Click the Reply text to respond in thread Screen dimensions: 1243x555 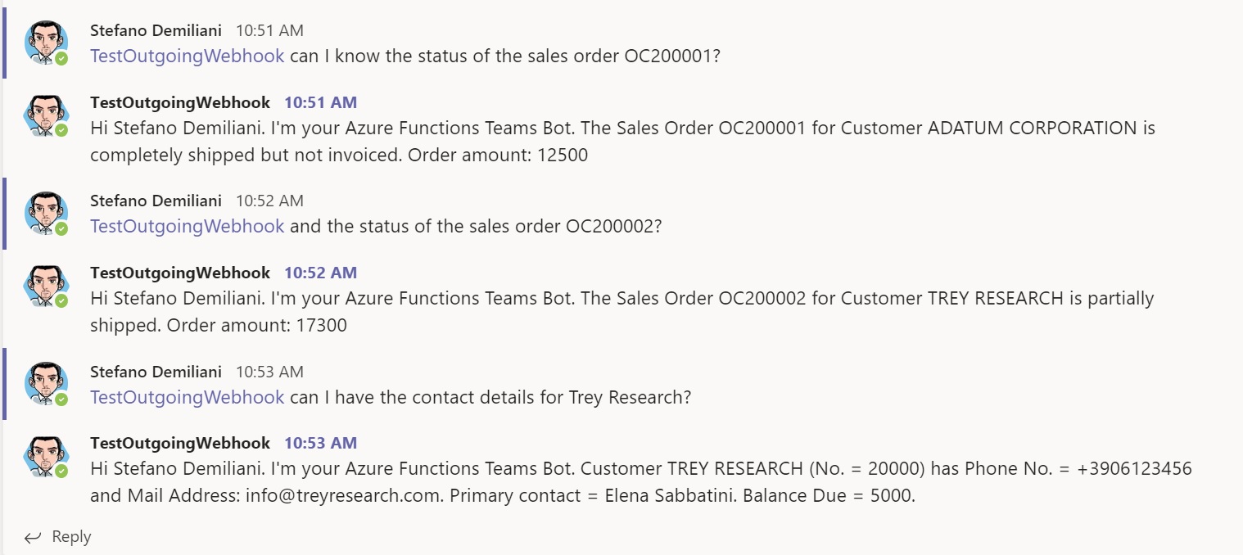[71, 537]
